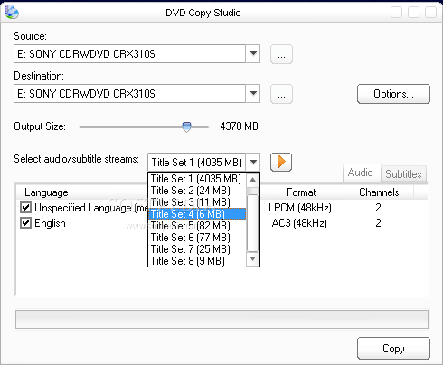This screenshot has width=443, height=365.
Task: Select Title Set 7 (25 MB)
Action: pos(197,249)
